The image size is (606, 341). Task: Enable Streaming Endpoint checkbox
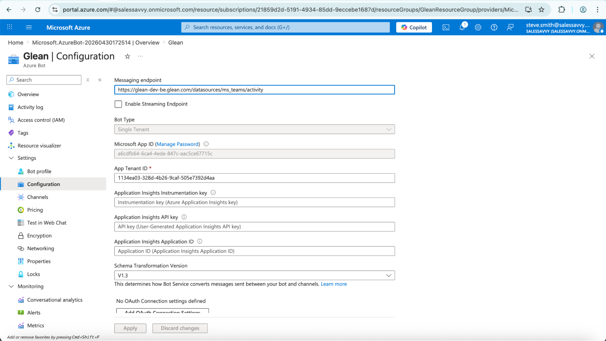tap(118, 104)
